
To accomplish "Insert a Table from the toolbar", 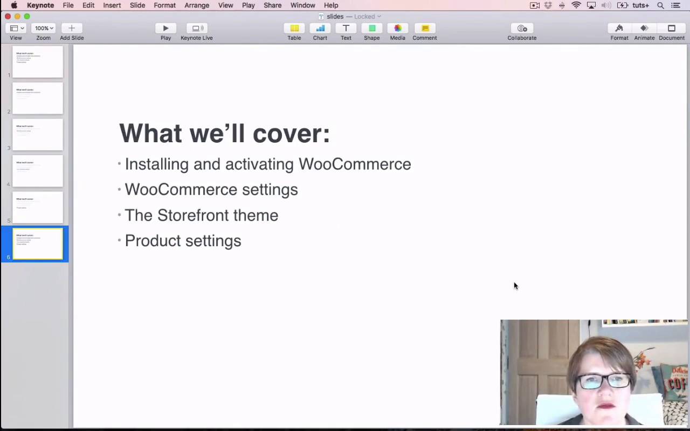I will [294, 28].
